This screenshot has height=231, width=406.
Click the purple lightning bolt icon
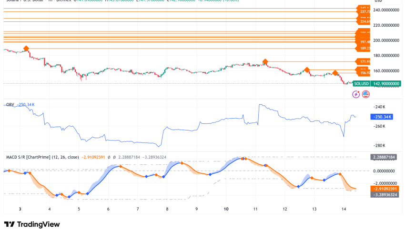point(356,94)
